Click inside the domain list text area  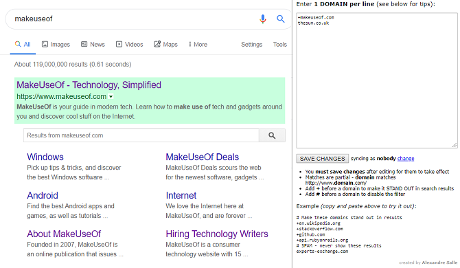(377, 80)
